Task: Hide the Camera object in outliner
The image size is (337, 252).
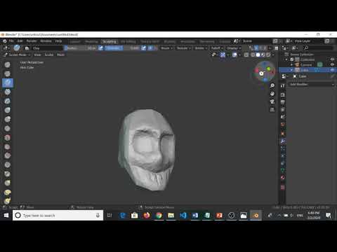Action: coord(332,64)
